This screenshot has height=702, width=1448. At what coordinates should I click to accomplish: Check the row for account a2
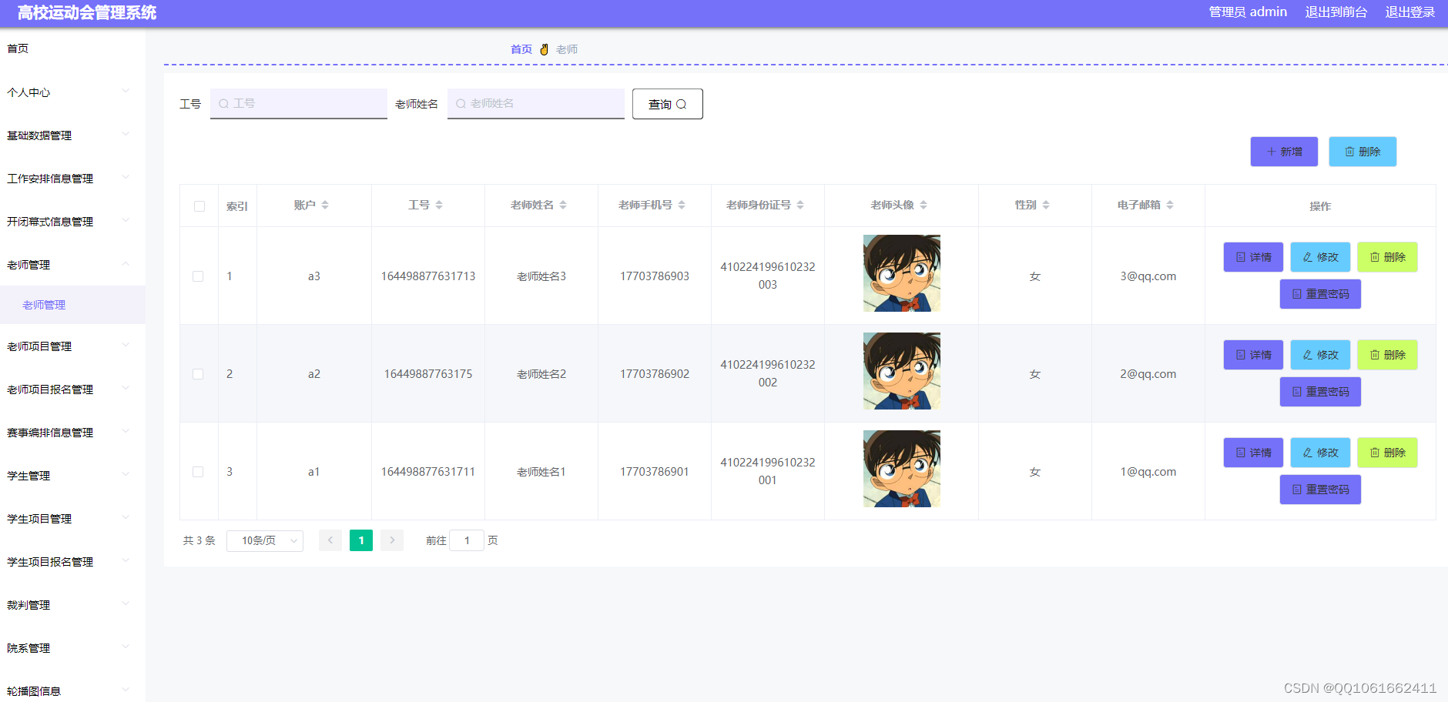(198, 374)
